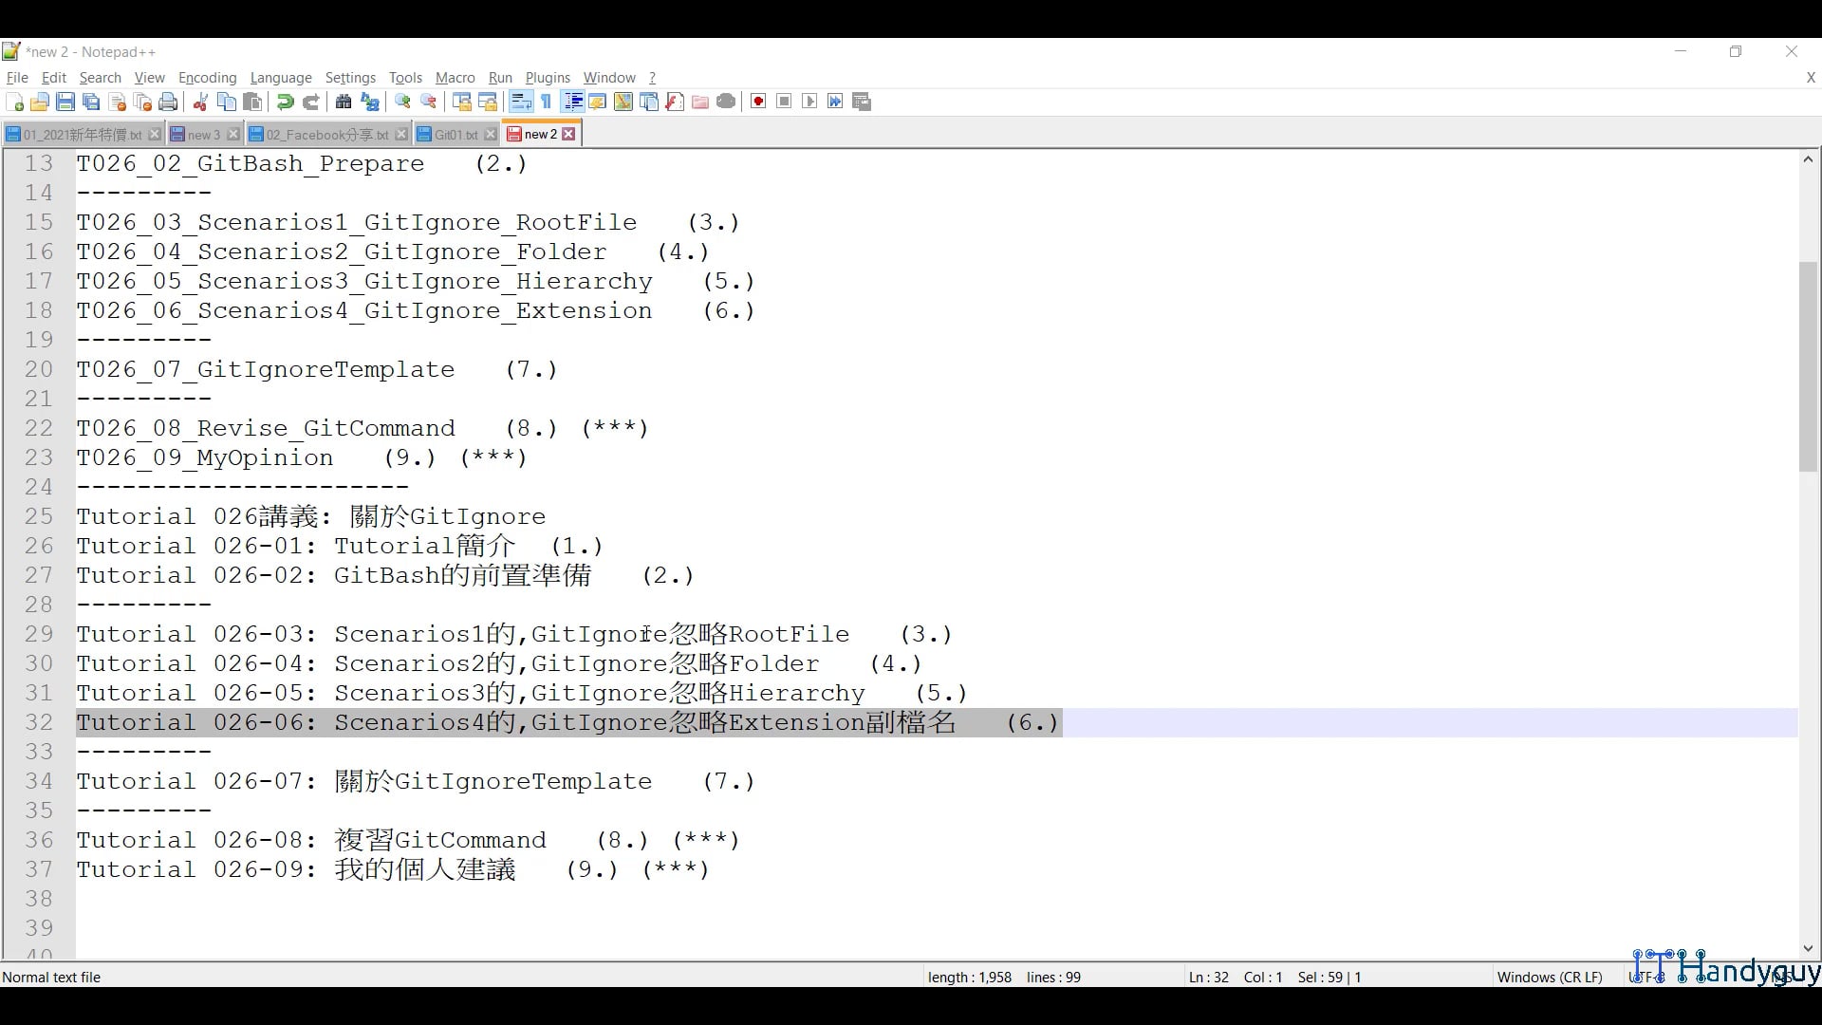
Task: Zoom out using the magnifier icon
Action: click(x=429, y=102)
